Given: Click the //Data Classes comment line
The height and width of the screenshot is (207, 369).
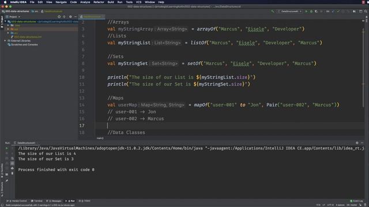Looking at the screenshot, I should (126, 133).
